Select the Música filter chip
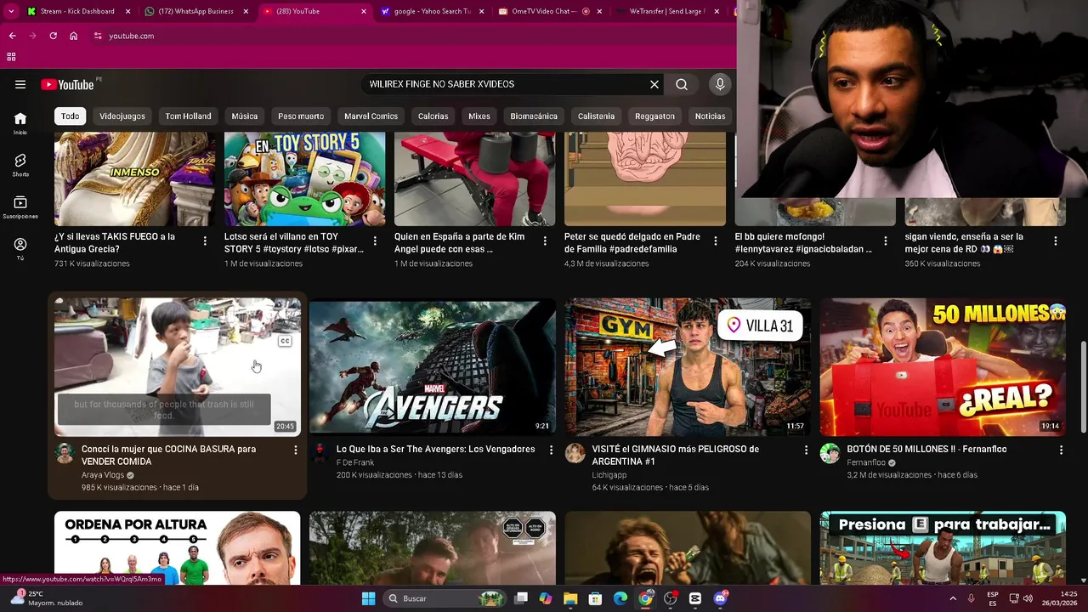This screenshot has height=612, width=1088. (x=245, y=116)
